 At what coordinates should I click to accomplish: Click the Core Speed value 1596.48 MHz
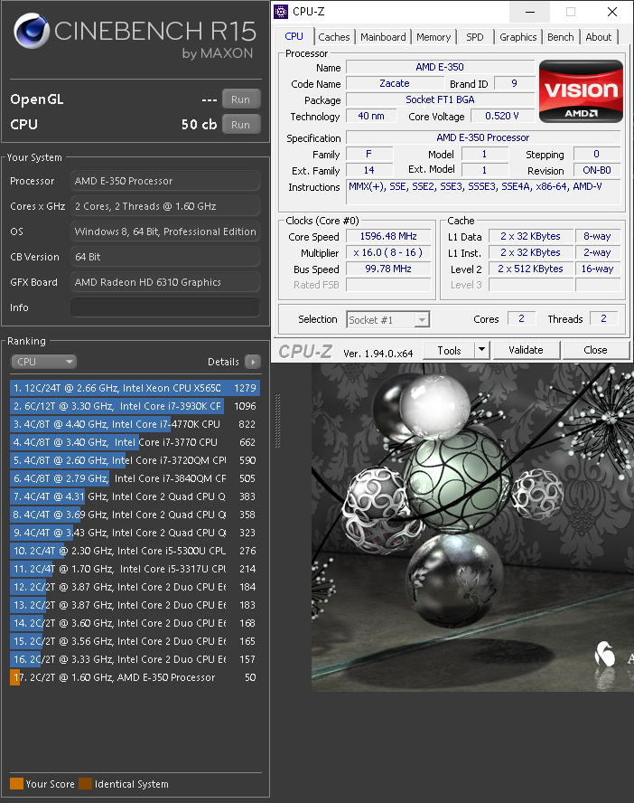coord(388,236)
